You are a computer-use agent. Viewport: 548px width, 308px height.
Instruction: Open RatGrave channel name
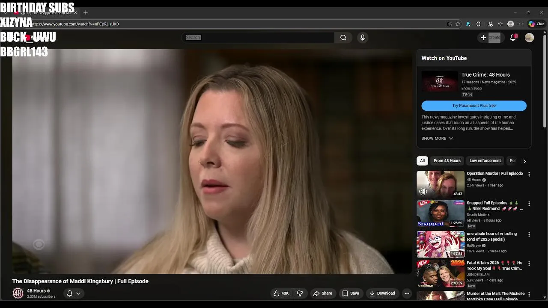pyautogui.click(x=474, y=246)
